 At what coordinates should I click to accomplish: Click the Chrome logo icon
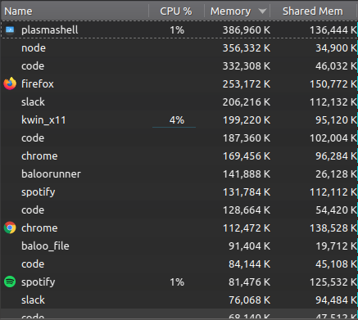pos(10,228)
